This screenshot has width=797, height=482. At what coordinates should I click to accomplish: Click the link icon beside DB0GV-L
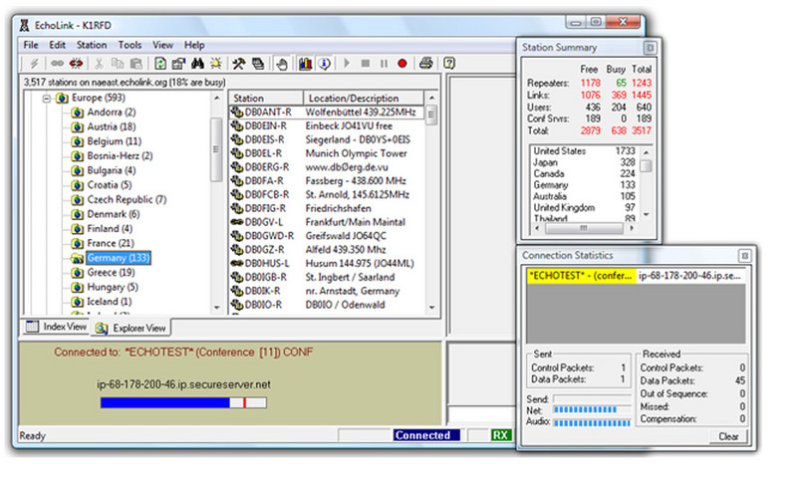pyautogui.click(x=237, y=222)
